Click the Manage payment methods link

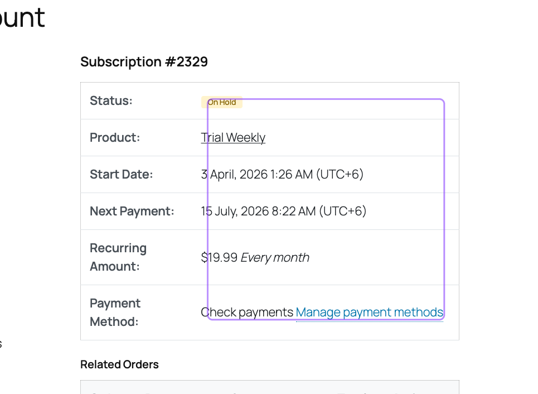click(x=370, y=313)
